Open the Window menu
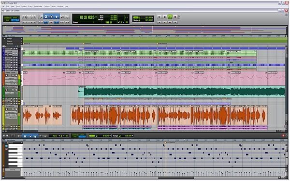The height and width of the screenshot is (181, 290). pyautogui.click(x=60, y=6)
